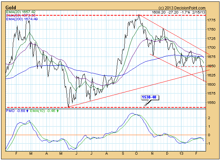Click the S month marker on timeline
This screenshot has height=160, width=221.
click(123, 153)
